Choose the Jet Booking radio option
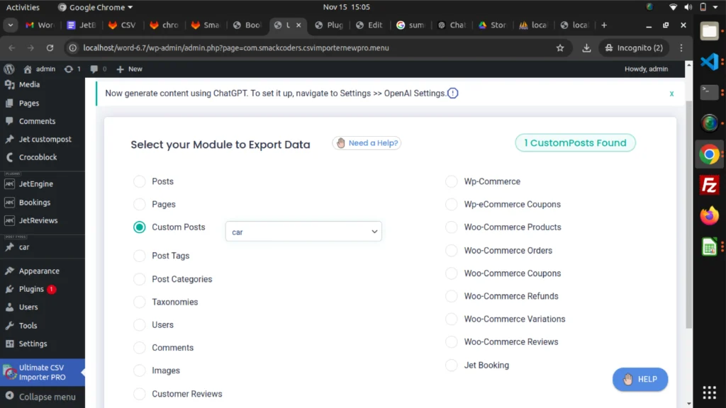The image size is (726, 408). [x=452, y=365]
